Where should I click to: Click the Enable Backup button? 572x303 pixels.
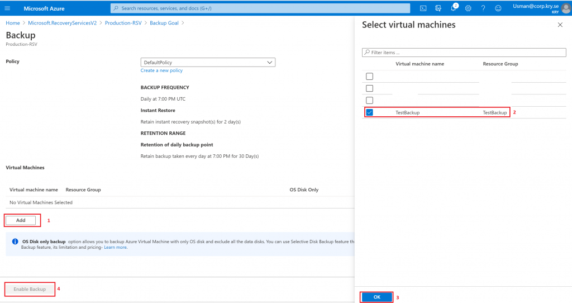pyautogui.click(x=30, y=289)
